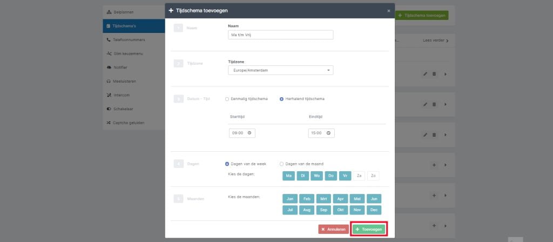Open the Tijdzone dropdown showing Europe/Amsterdam
The width and height of the screenshot is (553, 242).
click(x=280, y=70)
